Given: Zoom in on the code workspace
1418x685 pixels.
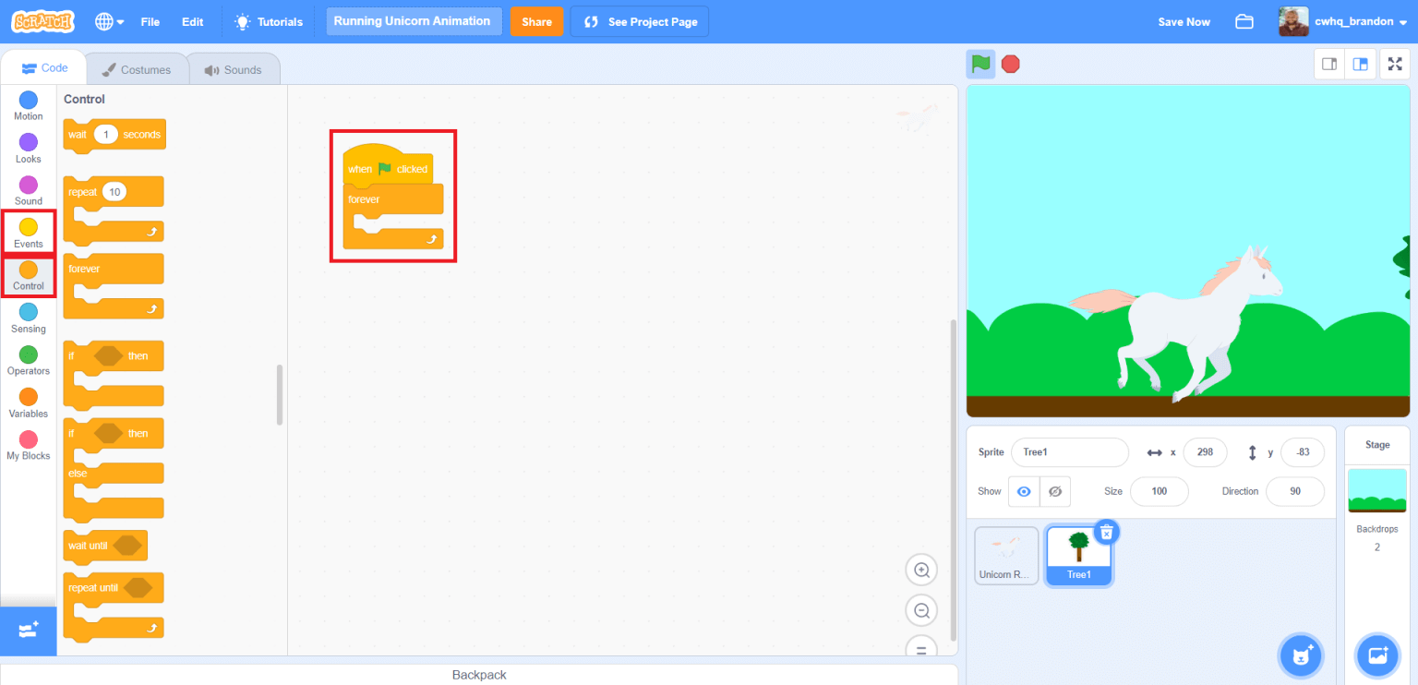Looking at the screenshot, I should pyautogui.click(x=920, y=571).
